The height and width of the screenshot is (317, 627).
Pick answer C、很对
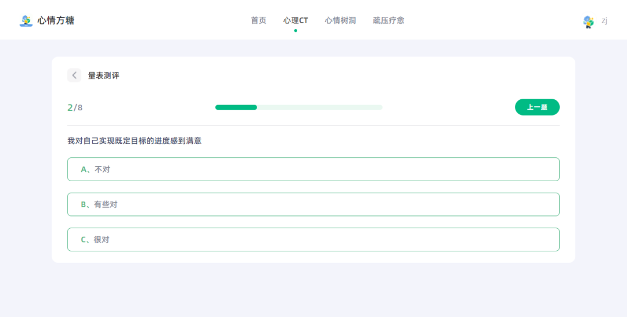coord(313,239)
